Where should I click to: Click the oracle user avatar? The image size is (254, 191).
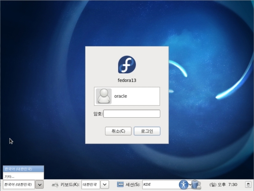[104, 96]
